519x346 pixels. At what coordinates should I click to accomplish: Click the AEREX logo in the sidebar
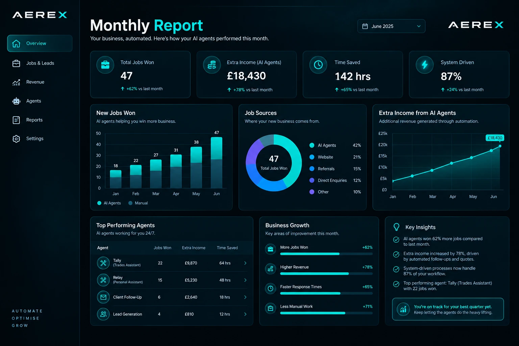tap(40, 15)
